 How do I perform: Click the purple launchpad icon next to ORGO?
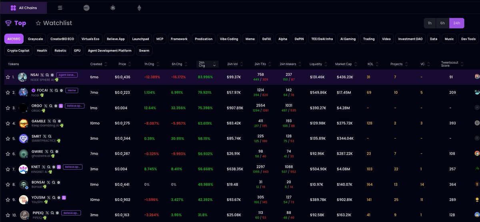click(x=61, y=105)
